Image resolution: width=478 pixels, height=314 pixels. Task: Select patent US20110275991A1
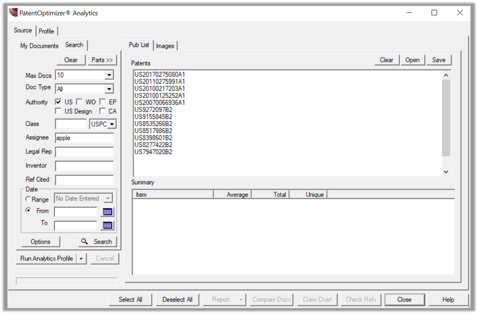pos(160,81)
